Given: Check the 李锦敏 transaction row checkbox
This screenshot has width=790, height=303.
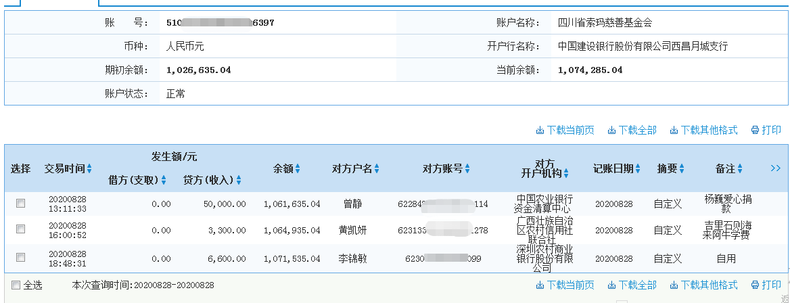Looking at the screenshot, I should point(21,258).
